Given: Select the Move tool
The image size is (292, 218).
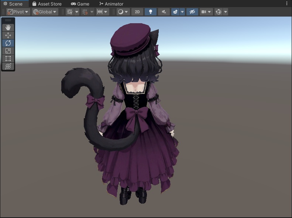Looking at the screenshot, I should [x=8, y=35].
